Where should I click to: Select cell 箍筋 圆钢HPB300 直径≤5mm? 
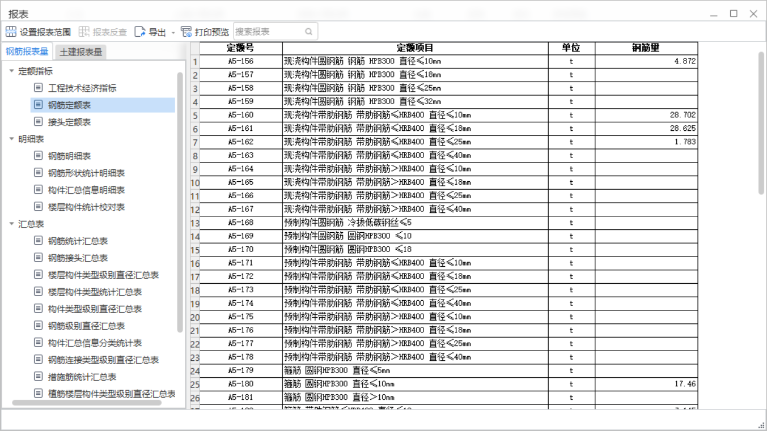[x=415, y=370]
